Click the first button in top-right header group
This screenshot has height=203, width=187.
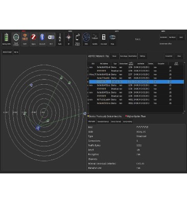tap(163, 37)
